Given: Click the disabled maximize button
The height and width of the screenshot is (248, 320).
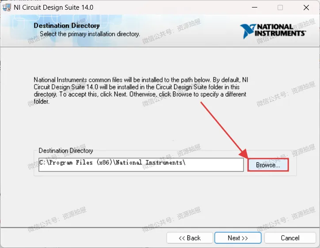Looking at the screenshot, I should point(280,8).
